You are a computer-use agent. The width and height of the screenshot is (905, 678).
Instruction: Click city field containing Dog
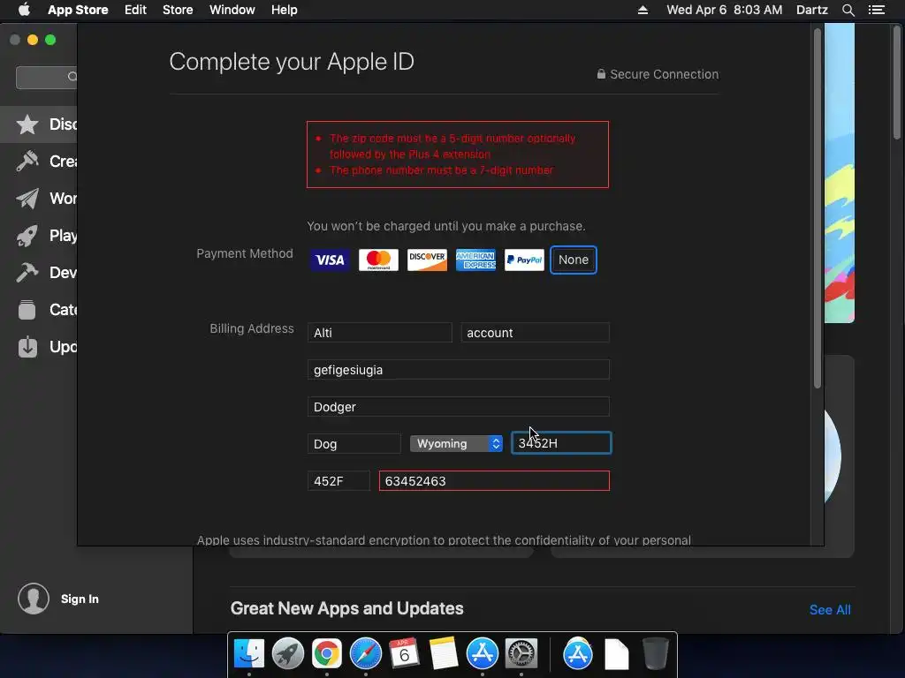pos(354,444)
